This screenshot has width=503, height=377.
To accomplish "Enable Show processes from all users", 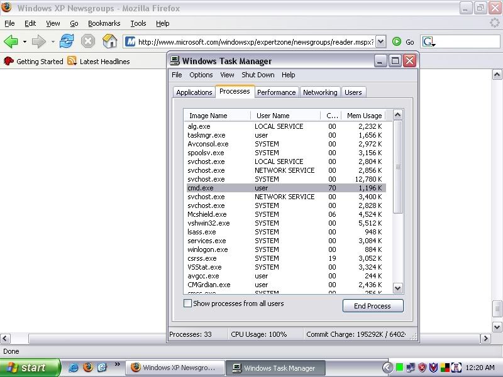I will (187, 303).
